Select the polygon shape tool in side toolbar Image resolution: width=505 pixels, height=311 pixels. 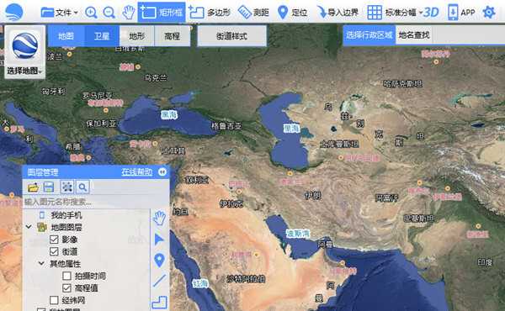pos(160,302)
